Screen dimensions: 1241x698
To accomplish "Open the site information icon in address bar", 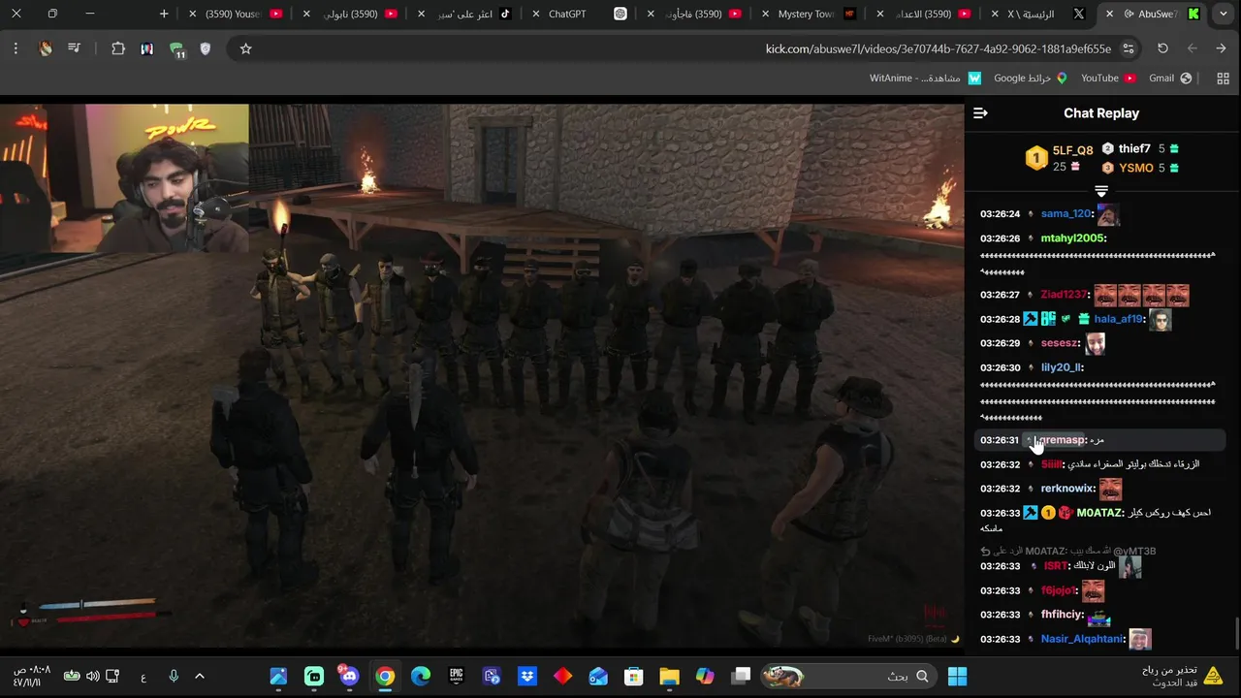I will (1129, 48).
